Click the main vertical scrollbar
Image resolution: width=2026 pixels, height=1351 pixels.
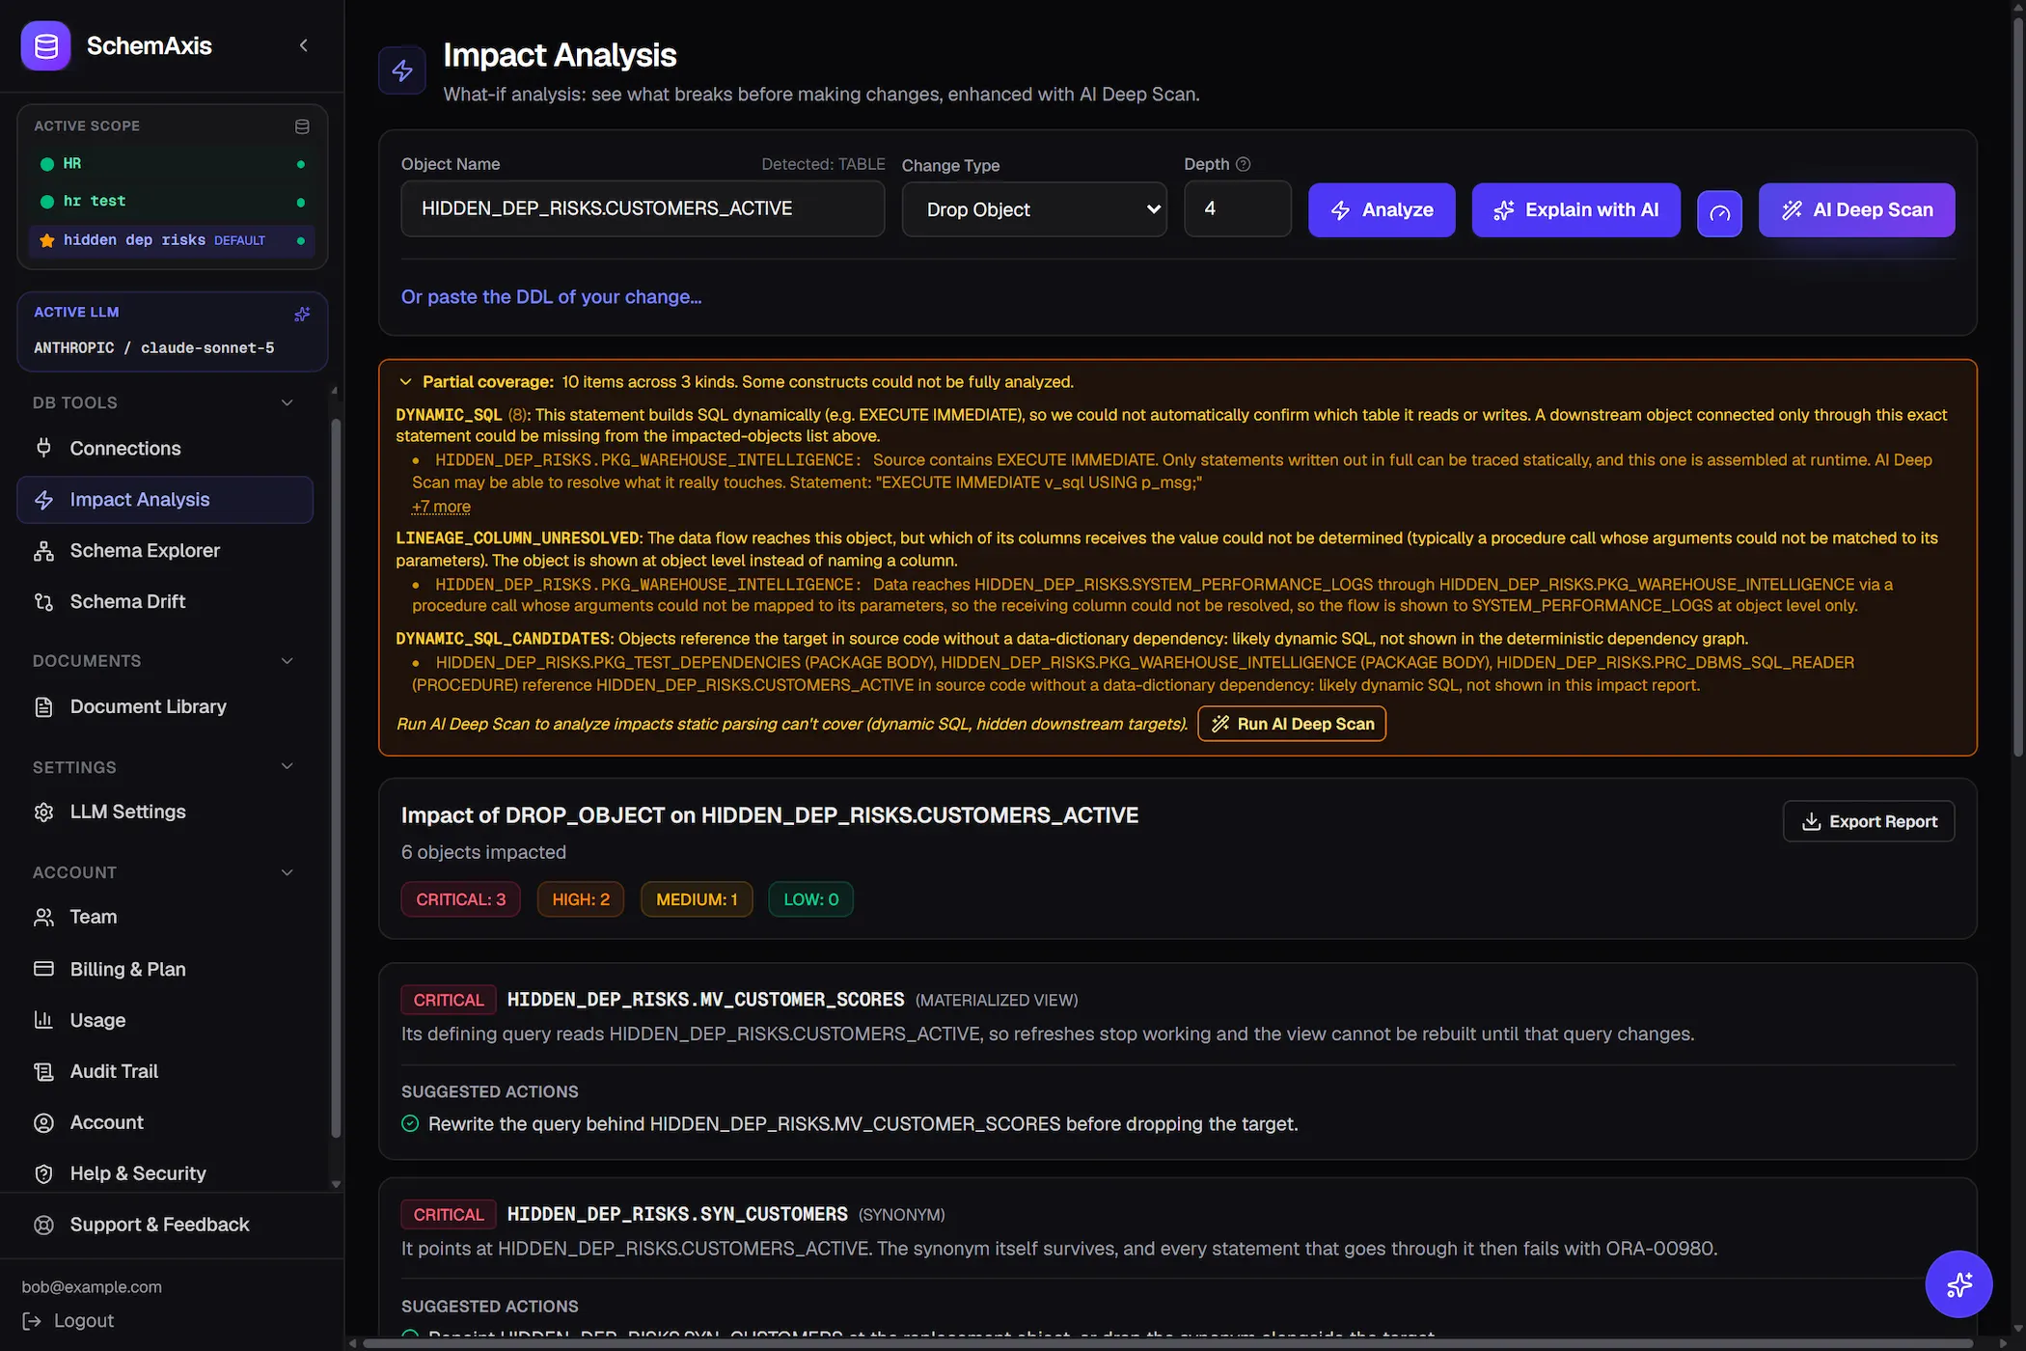coord(2017,386)
